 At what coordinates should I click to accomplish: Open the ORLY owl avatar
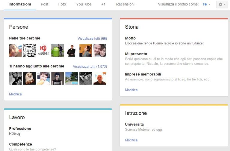pos(29,78)
